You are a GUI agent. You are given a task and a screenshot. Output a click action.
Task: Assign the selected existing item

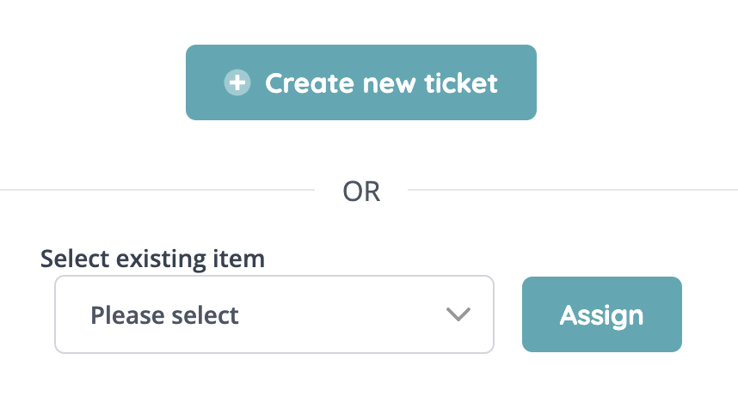pyautogui.click(x=601, y=314)
